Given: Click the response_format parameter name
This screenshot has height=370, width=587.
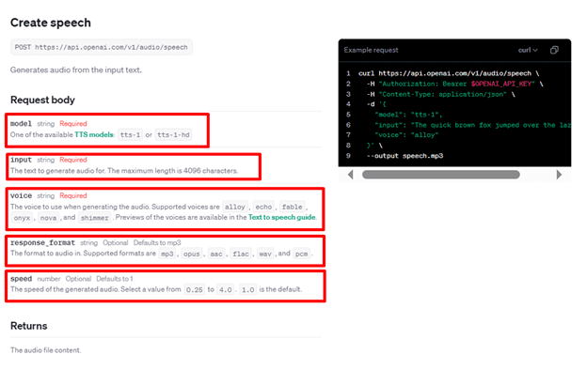Looking at the screenshot, I should [42, 242].
